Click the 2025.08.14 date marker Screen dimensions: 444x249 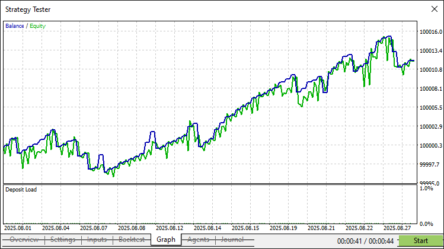point(207,228)
